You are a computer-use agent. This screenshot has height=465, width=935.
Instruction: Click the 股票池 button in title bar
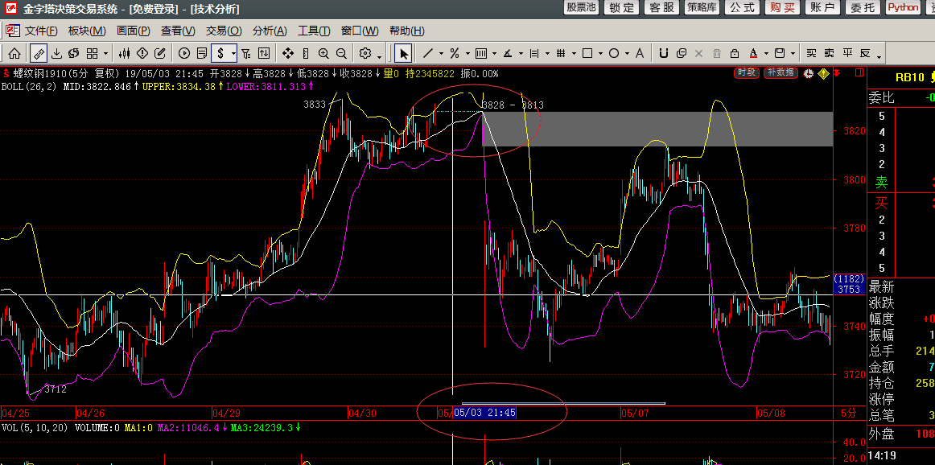click(x=581, y=8)
